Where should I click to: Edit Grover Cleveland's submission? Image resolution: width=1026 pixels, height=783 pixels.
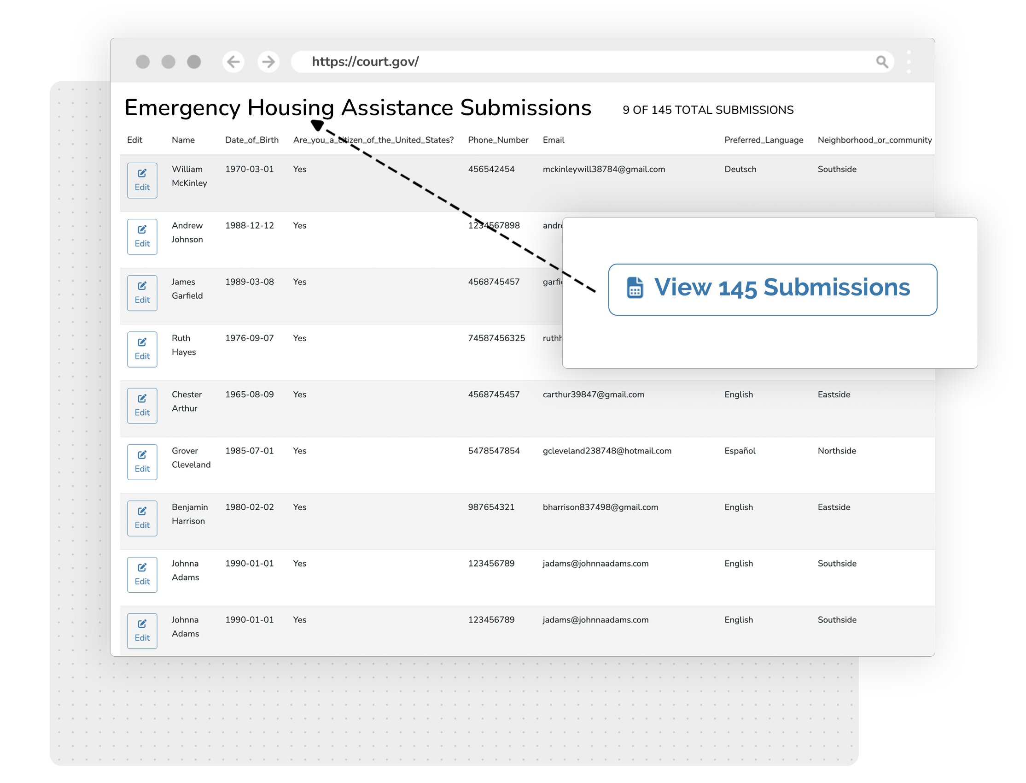pyautogui.click(x=142, y=462)
